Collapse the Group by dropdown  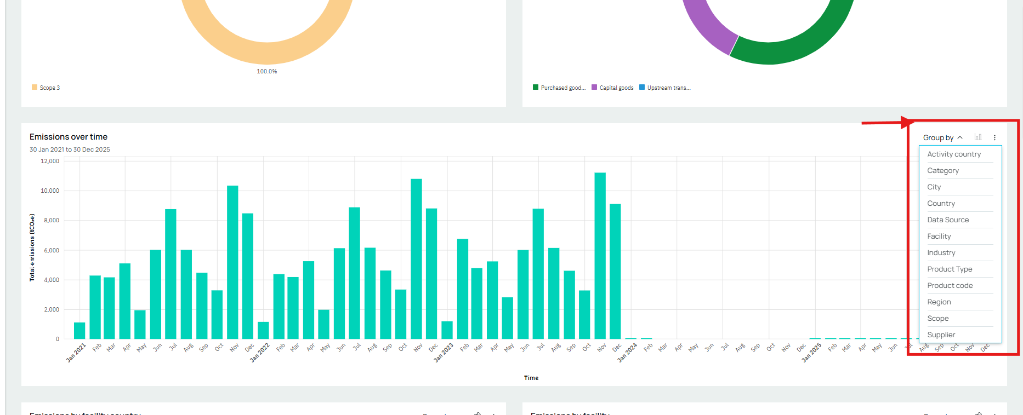click(942, 138)
